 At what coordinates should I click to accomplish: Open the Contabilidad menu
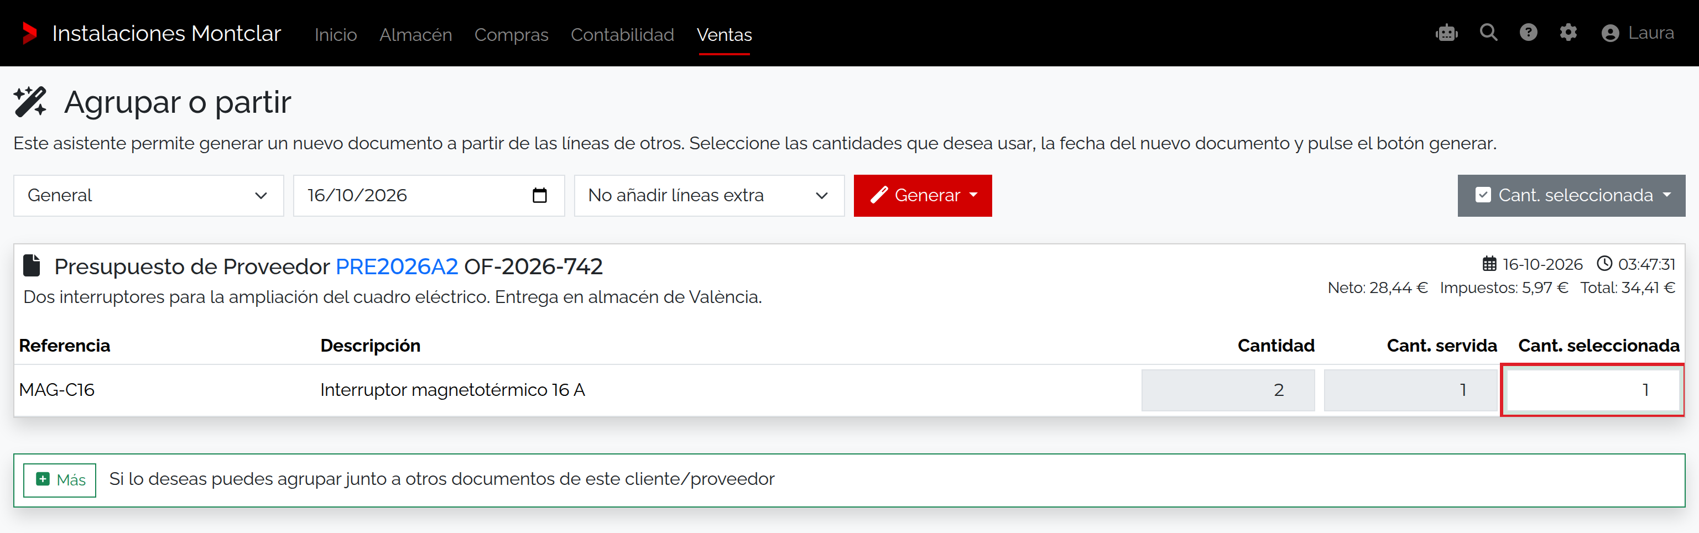622,34
